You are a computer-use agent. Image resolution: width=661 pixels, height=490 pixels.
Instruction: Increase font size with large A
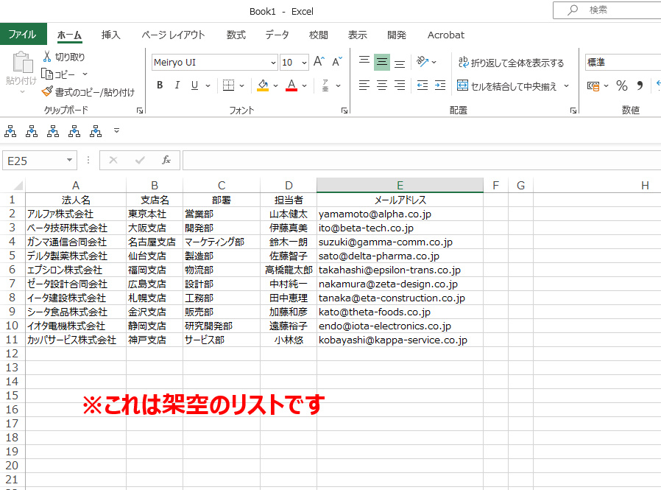[319, 62]
